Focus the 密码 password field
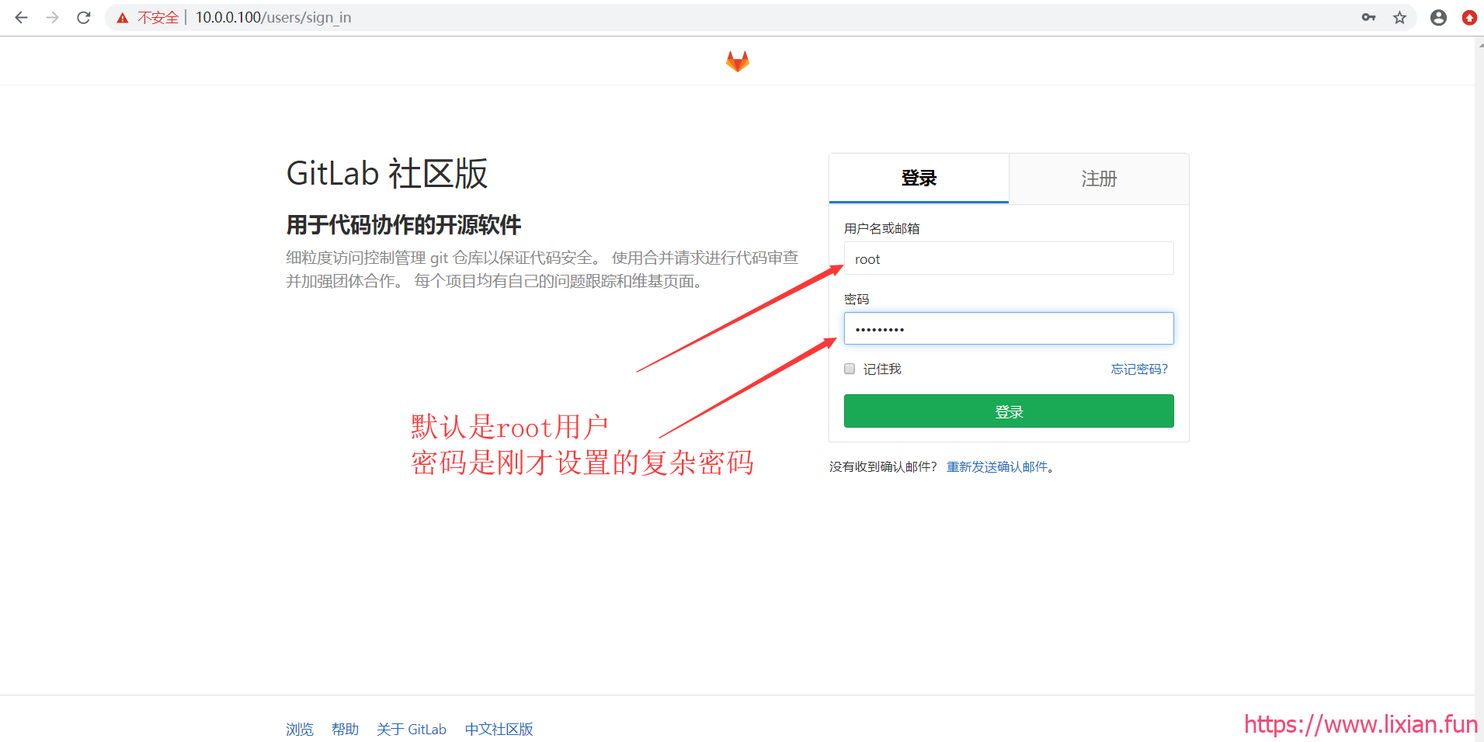Screen dimensions: 1484x742 [1009, 328]
